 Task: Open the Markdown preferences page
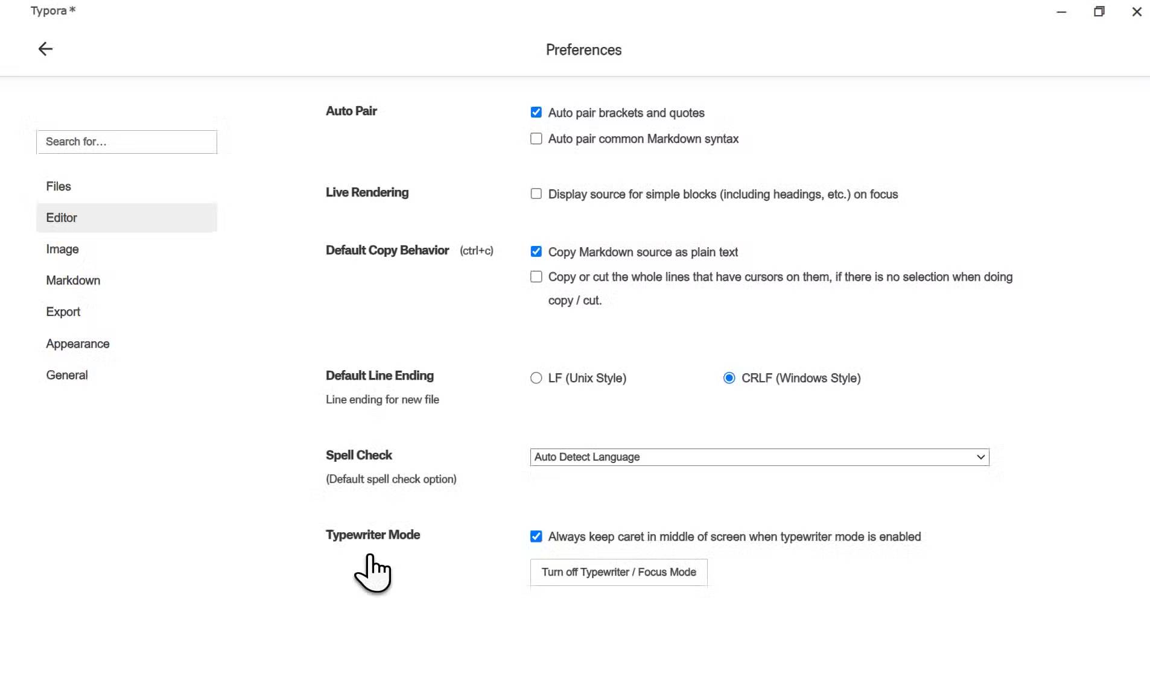pyautogui.click(x=73, y=280)
